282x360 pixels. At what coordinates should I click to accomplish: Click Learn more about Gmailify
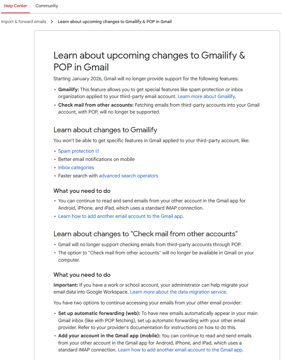point(206,96)
